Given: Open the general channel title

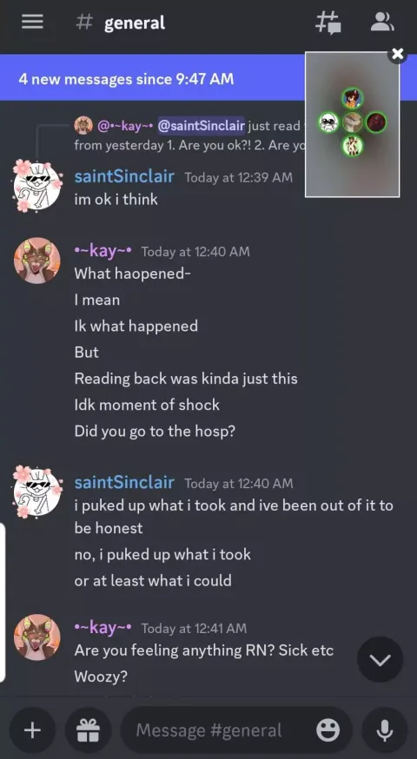Looking at the screenshot, I should pos(134,23).
